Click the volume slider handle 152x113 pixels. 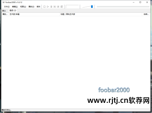point(92,7)
